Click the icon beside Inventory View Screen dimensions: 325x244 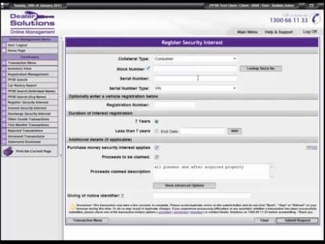4,68
